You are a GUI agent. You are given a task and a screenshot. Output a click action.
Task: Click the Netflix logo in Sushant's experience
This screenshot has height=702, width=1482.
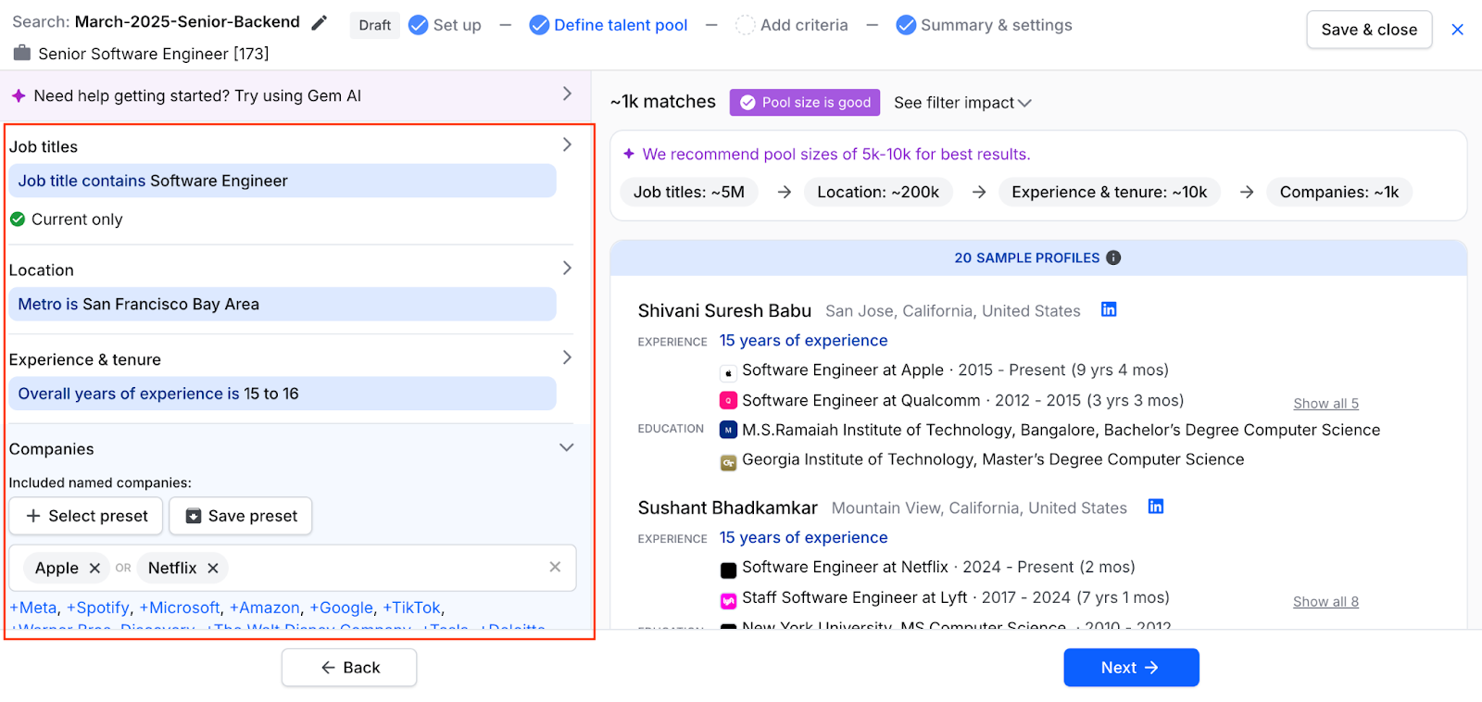(728, 570)
